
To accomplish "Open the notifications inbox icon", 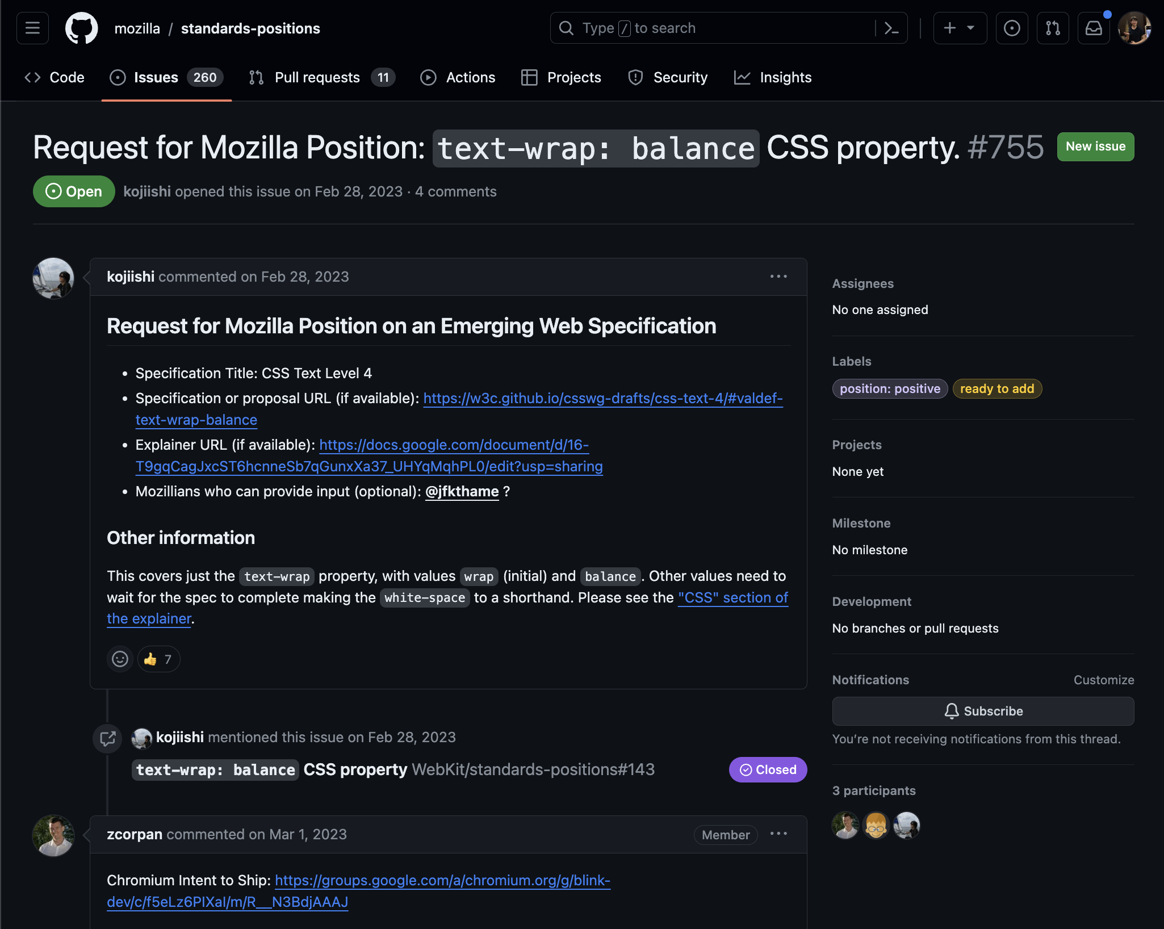I will [1094, 28].
